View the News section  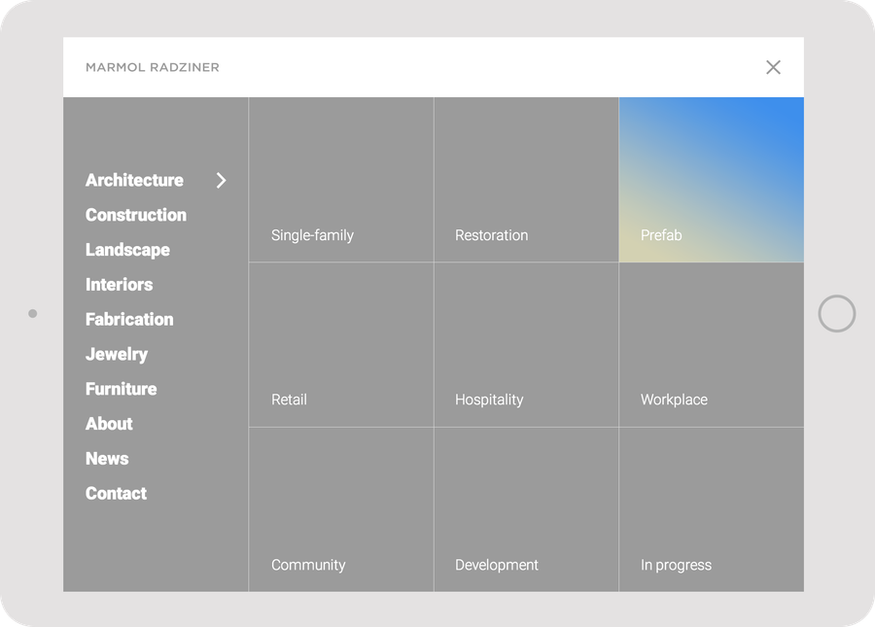[107, 459]
